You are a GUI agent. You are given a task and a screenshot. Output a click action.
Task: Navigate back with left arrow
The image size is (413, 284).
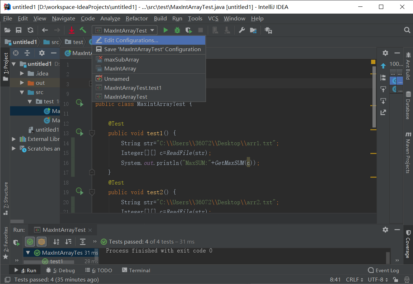pyautogui.click(x=45, y=30)
